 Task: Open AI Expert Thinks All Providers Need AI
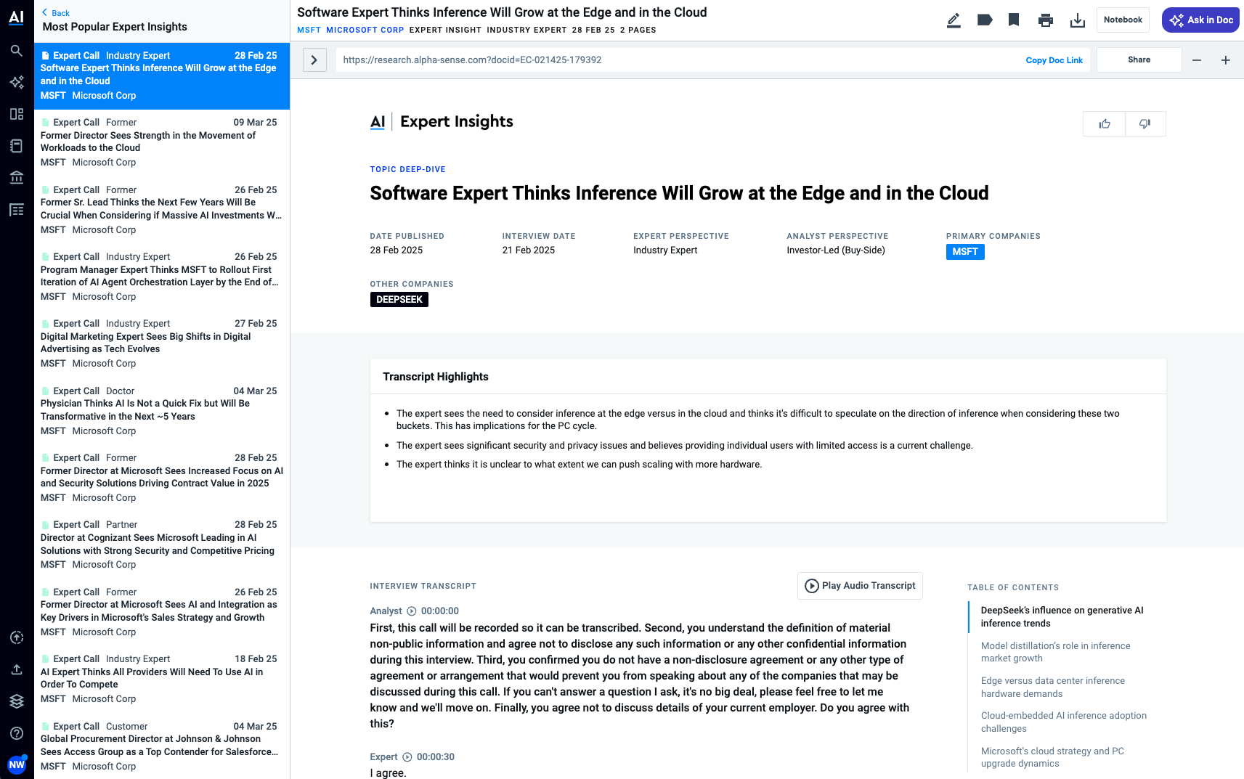click(x=162, y=679)
